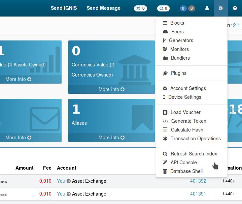Click the bank building icon on Currencies tile
The width and height of the screenshot is (242, 204).
coord(135,69)
